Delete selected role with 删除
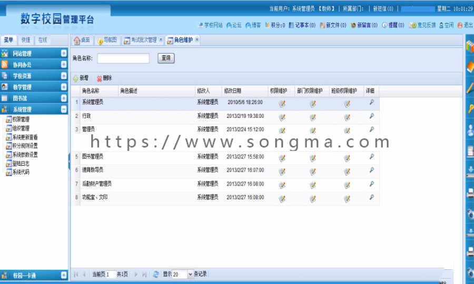Viewport: 474px width, 284px height. 104,78
